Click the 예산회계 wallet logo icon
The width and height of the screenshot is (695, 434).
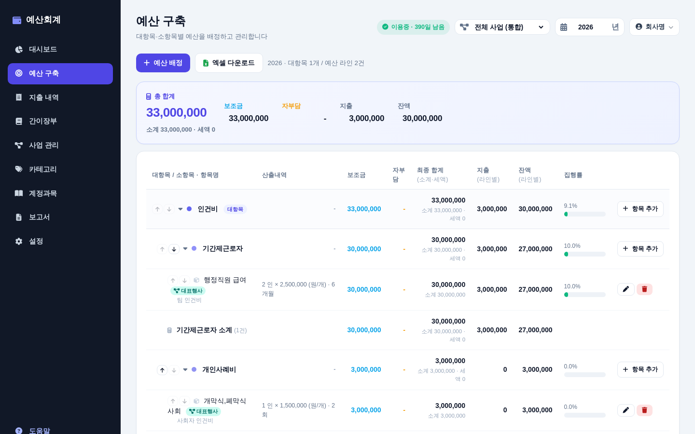(17, 20)
